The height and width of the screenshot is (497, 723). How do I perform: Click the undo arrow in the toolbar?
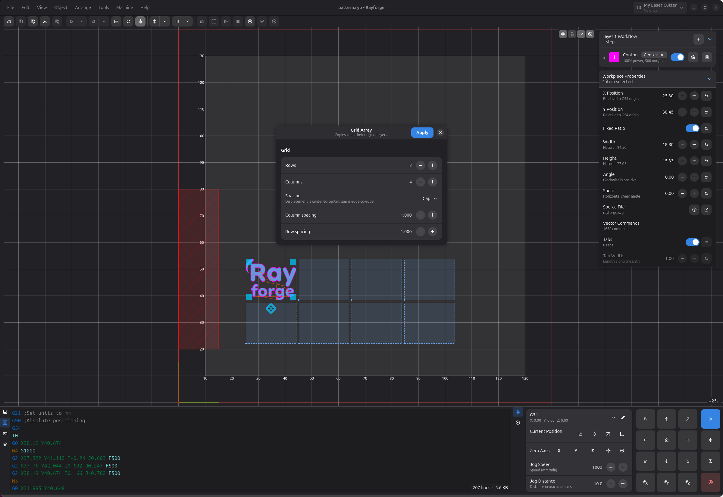point(71,21)
